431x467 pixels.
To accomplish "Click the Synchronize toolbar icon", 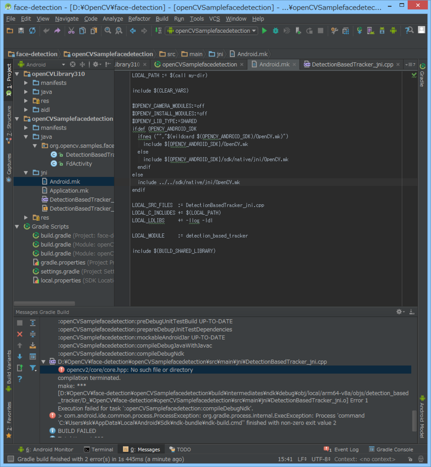I will click(x=32, y=31).
